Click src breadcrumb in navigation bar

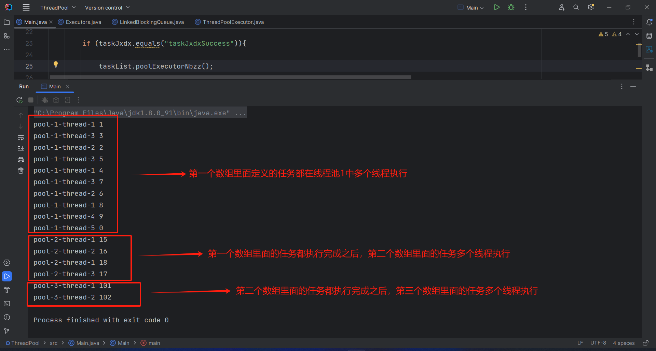(x=54, y=343)
